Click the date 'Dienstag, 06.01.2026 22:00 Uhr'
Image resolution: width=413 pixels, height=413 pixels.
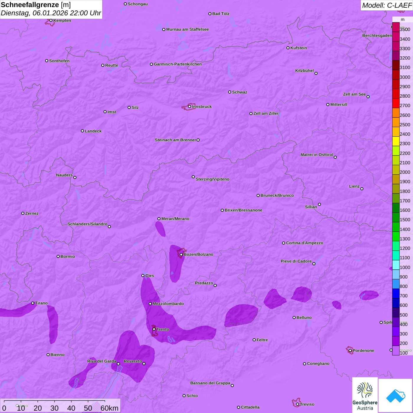click(51, 13)
